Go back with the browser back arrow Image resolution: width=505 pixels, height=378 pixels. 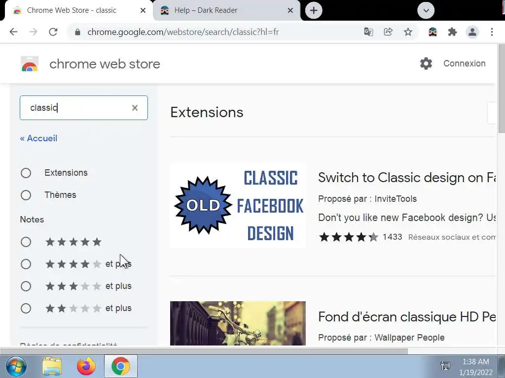13,32
